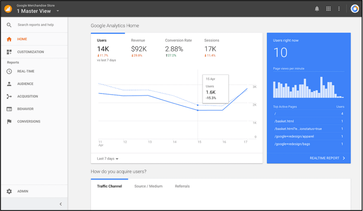Click the Google Analytics Home heading
Screen dimensions: 363x211
[x=115, y=26]
